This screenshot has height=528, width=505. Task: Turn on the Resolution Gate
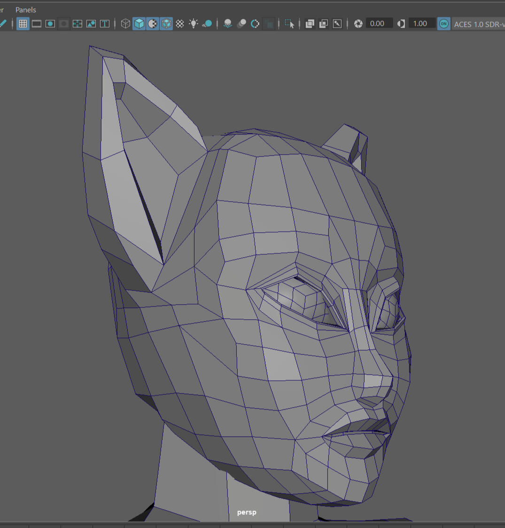tap(50, 24)
